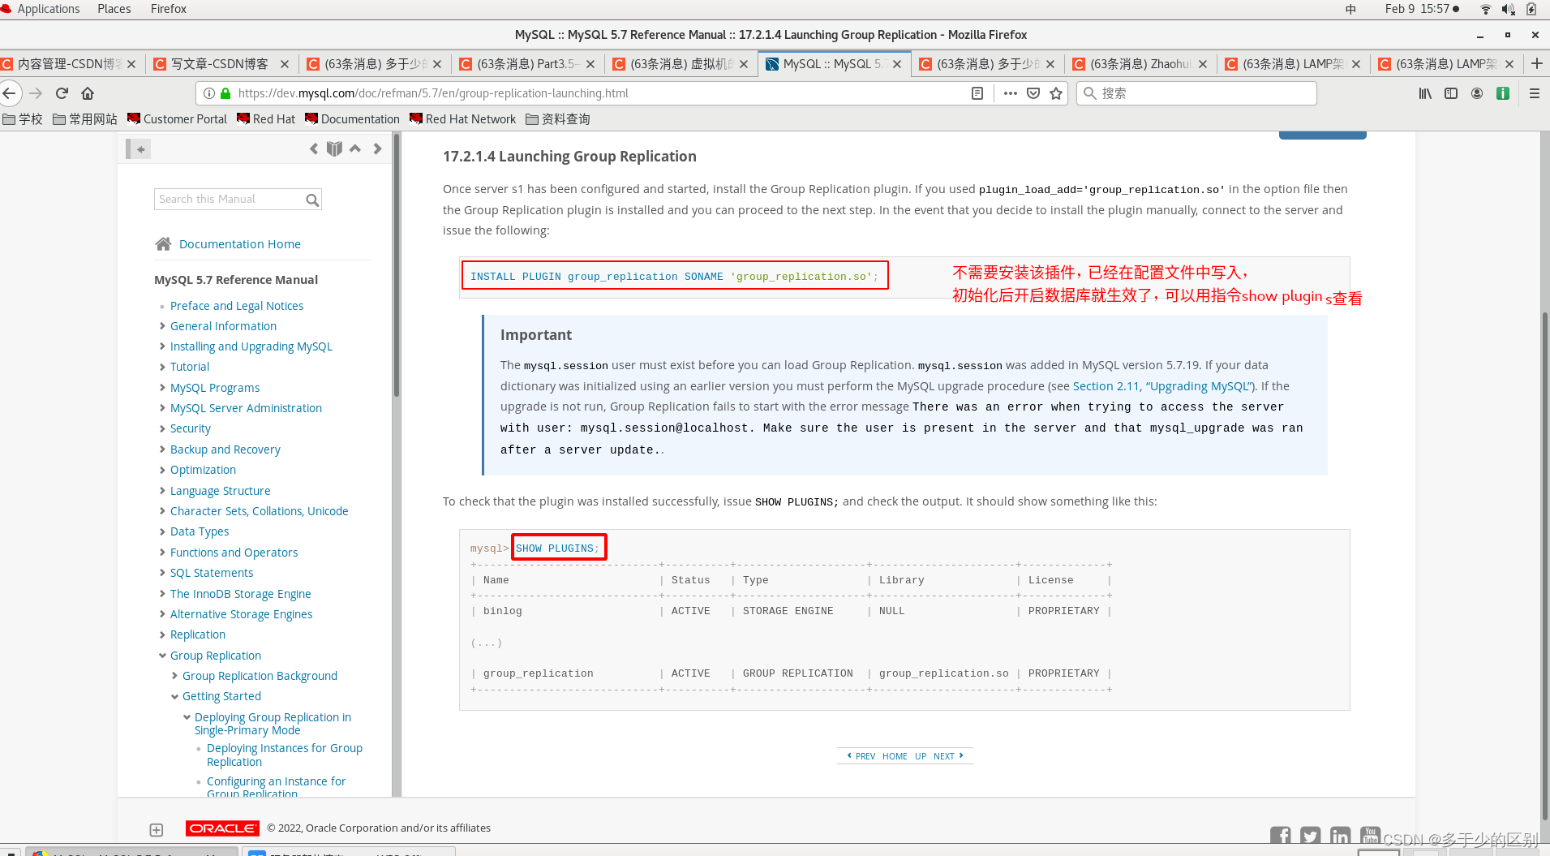The image size is (1550, 856).
Task: Go to PREV page link
Action: pos(861,756)
